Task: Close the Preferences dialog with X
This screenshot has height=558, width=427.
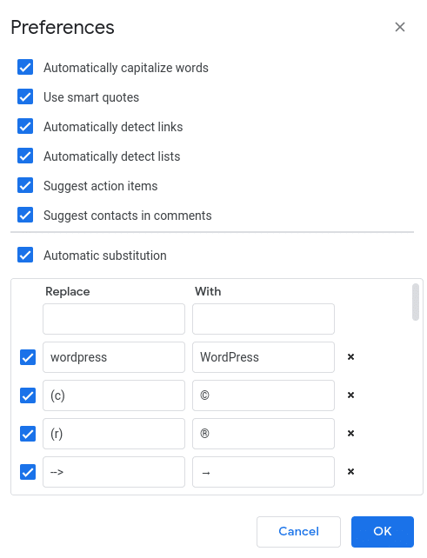Action: click(400, 27)
